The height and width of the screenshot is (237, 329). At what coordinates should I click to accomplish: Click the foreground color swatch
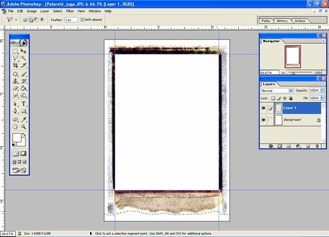pos(16,138)
